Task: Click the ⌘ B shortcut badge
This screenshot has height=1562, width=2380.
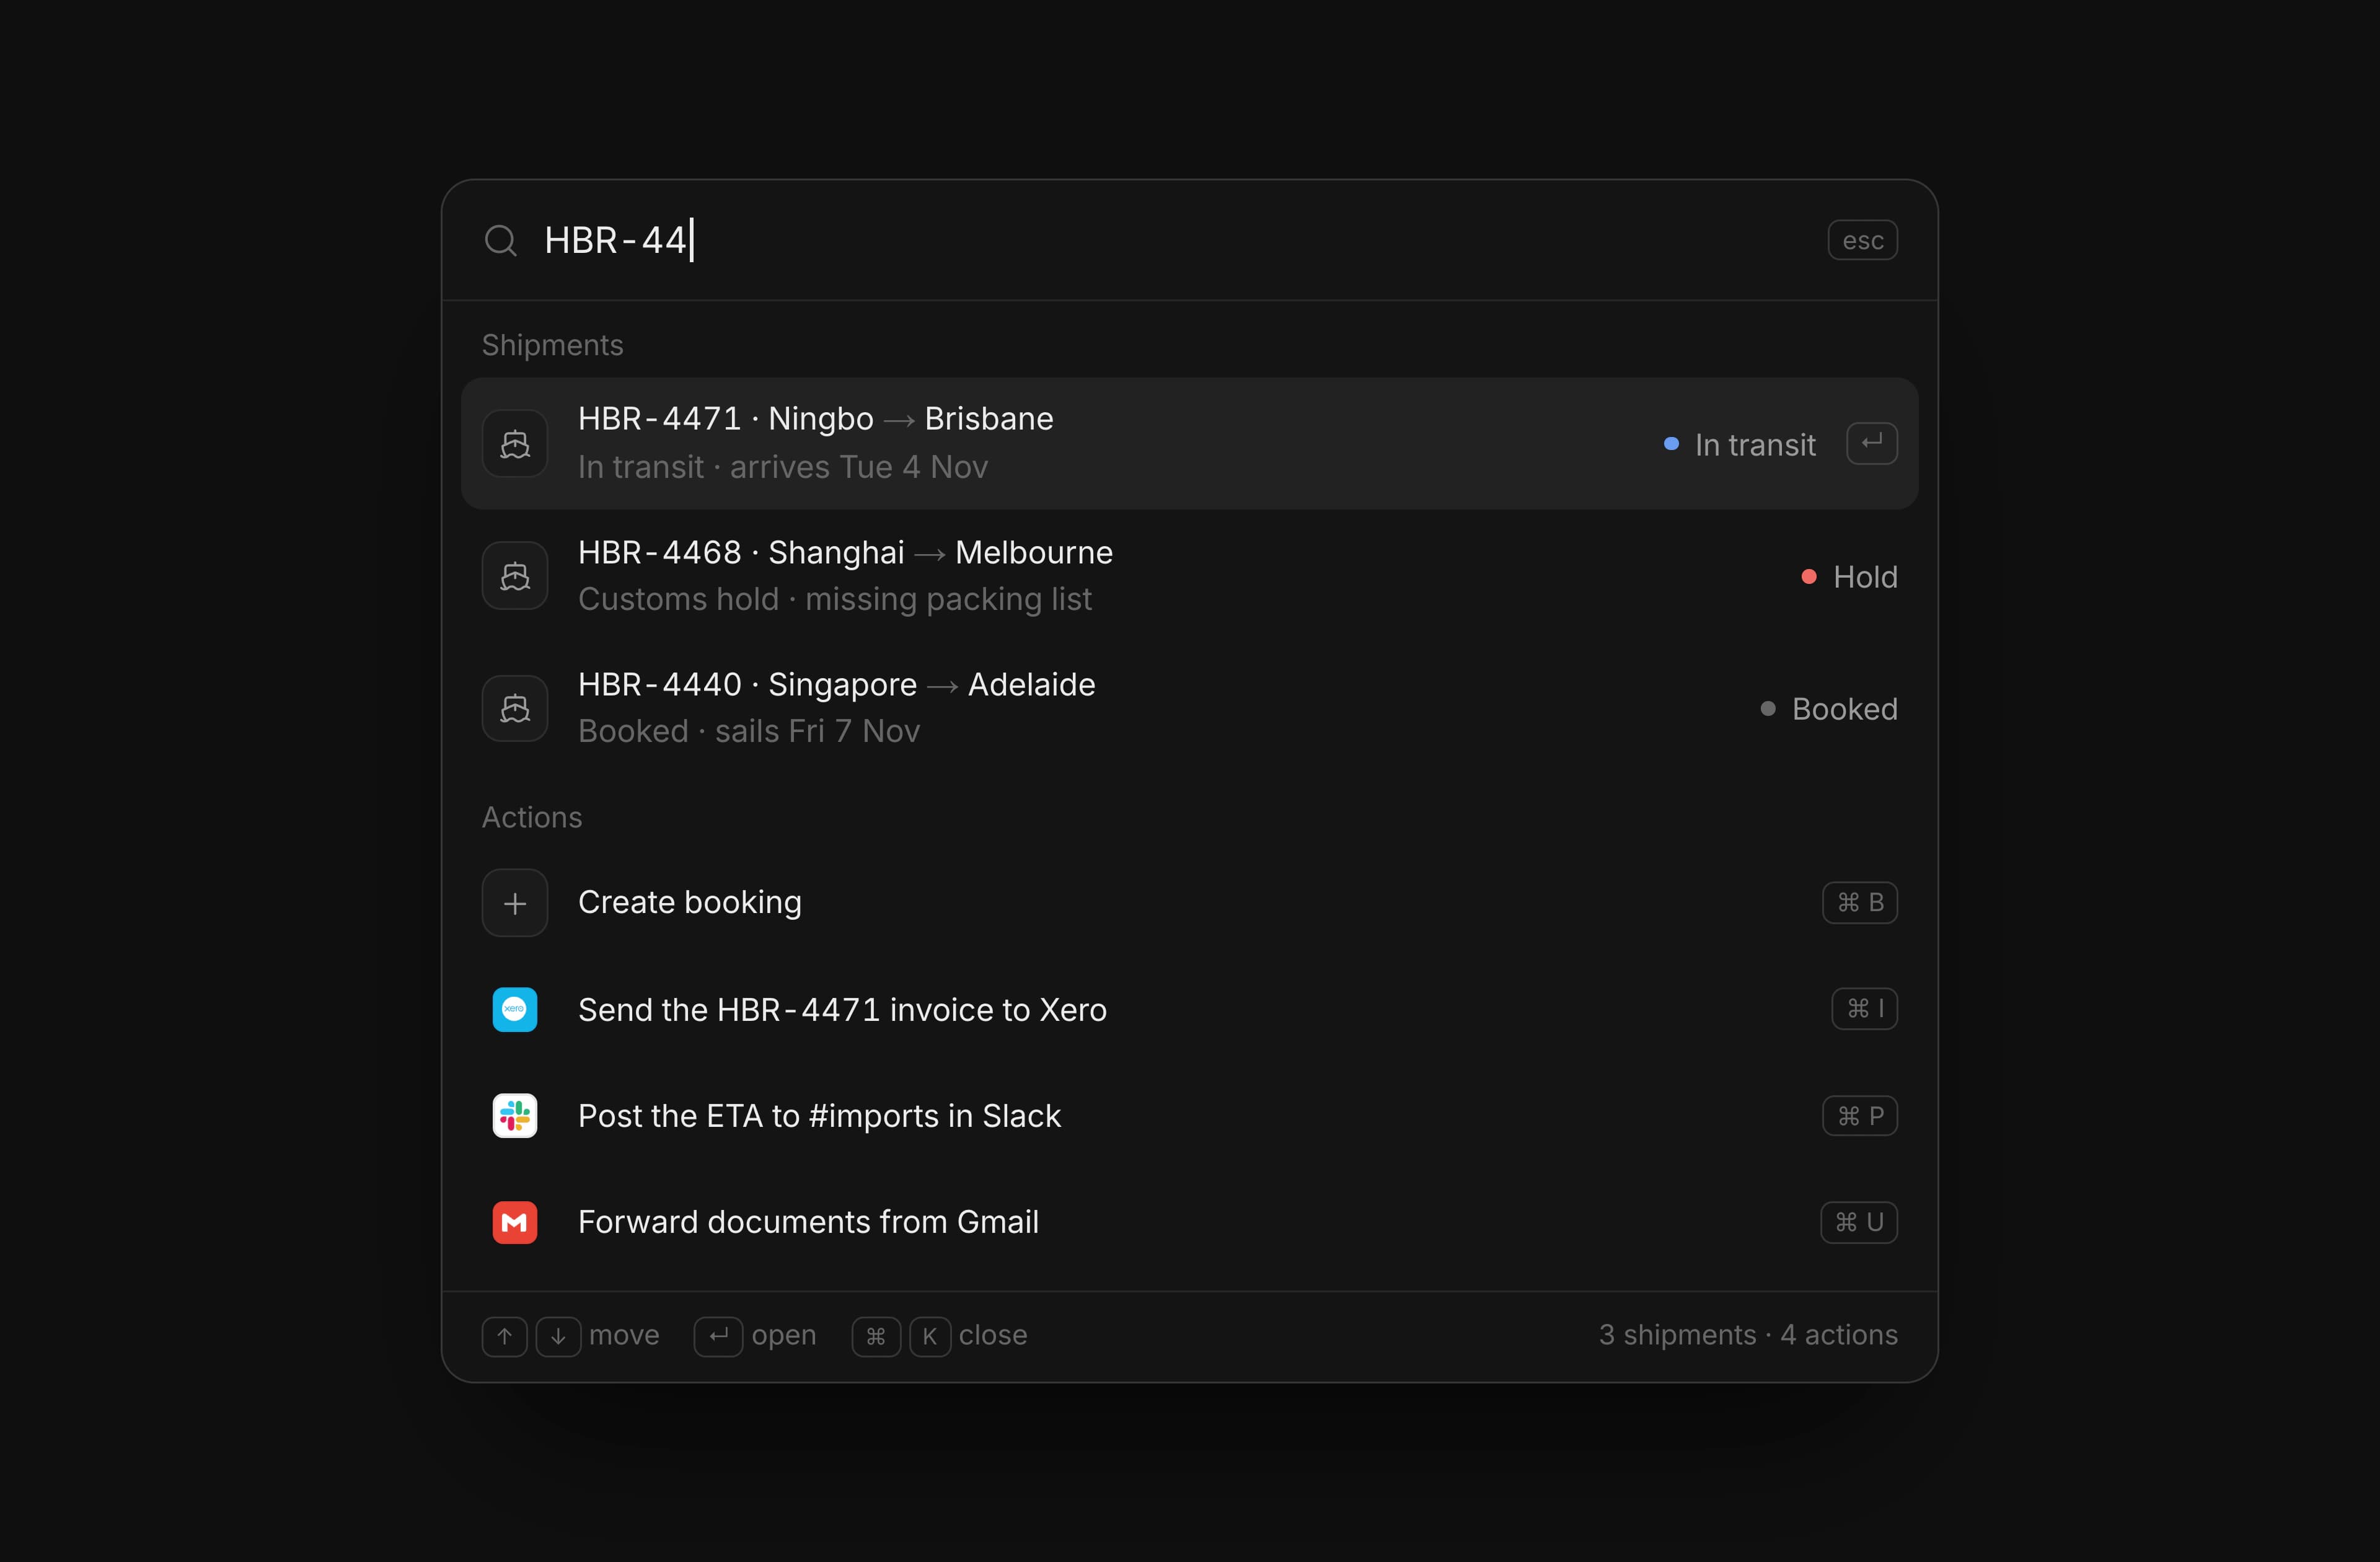Action: [x=1859, y=903]
